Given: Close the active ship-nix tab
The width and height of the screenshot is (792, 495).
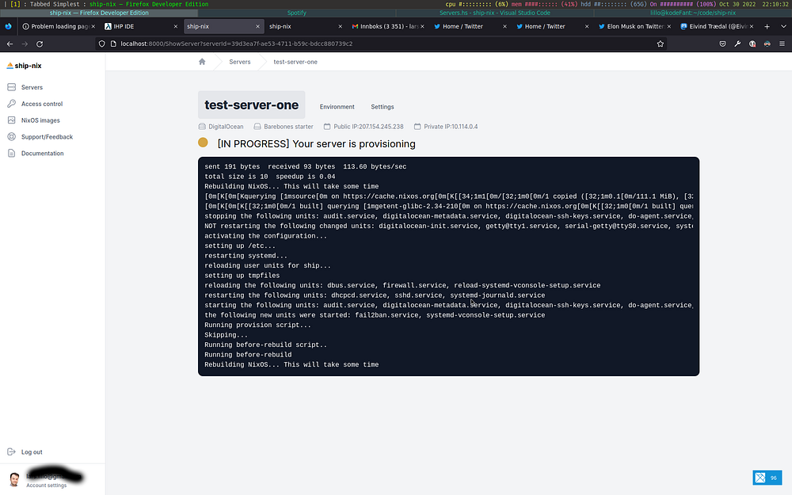Looking at the screenshot, I should (257, 26).
